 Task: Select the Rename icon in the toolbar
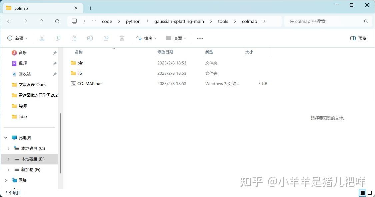coord(90,38)
